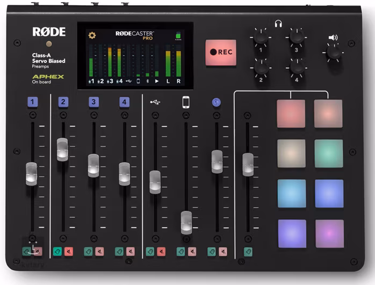Toggle the green solo button for channel 4
375x285 pixels.
[119, 252]
